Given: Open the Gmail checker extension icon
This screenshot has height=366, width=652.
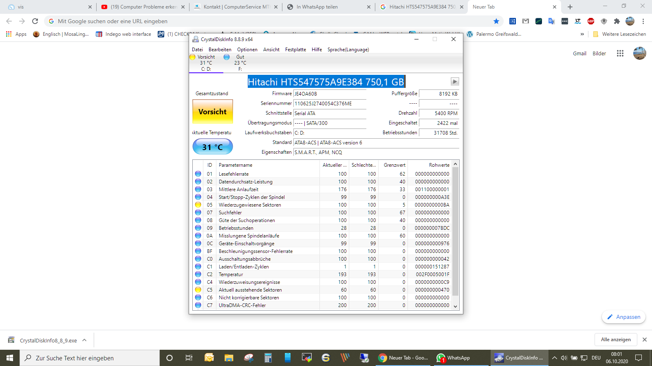Looking at the screenshot, I should 526,21.
